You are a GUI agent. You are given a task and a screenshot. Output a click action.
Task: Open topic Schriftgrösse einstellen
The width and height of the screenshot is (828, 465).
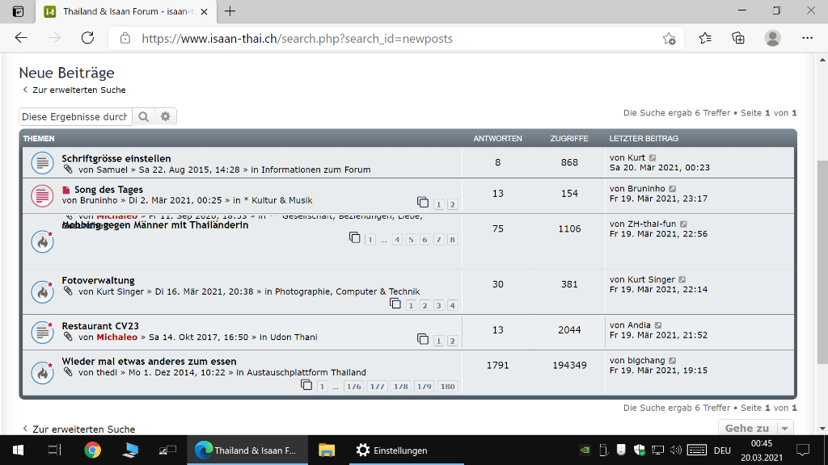(116, 159)
